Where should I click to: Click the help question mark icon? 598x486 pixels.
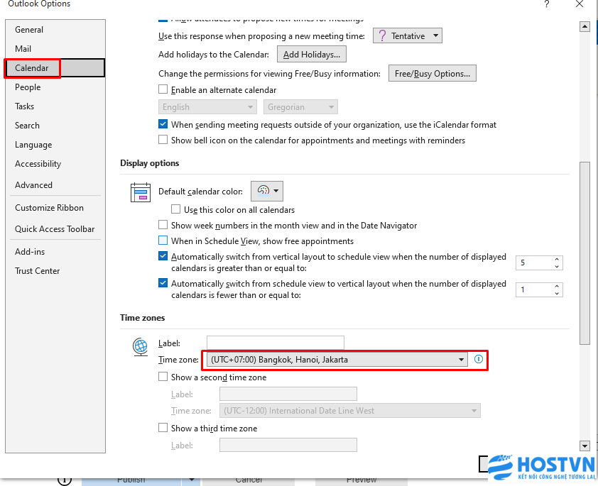coord(547,4)
